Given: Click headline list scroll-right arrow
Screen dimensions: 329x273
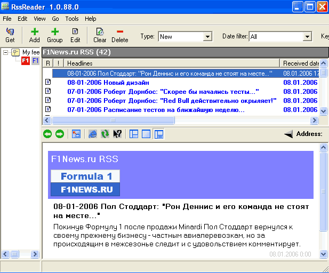Looking at the screenshot, I should pyautogui.click(x=314, y=121).
